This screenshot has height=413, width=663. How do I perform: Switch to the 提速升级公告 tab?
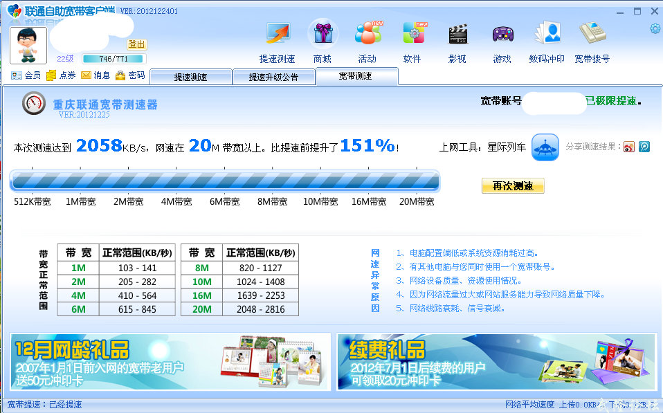[273, 77]
